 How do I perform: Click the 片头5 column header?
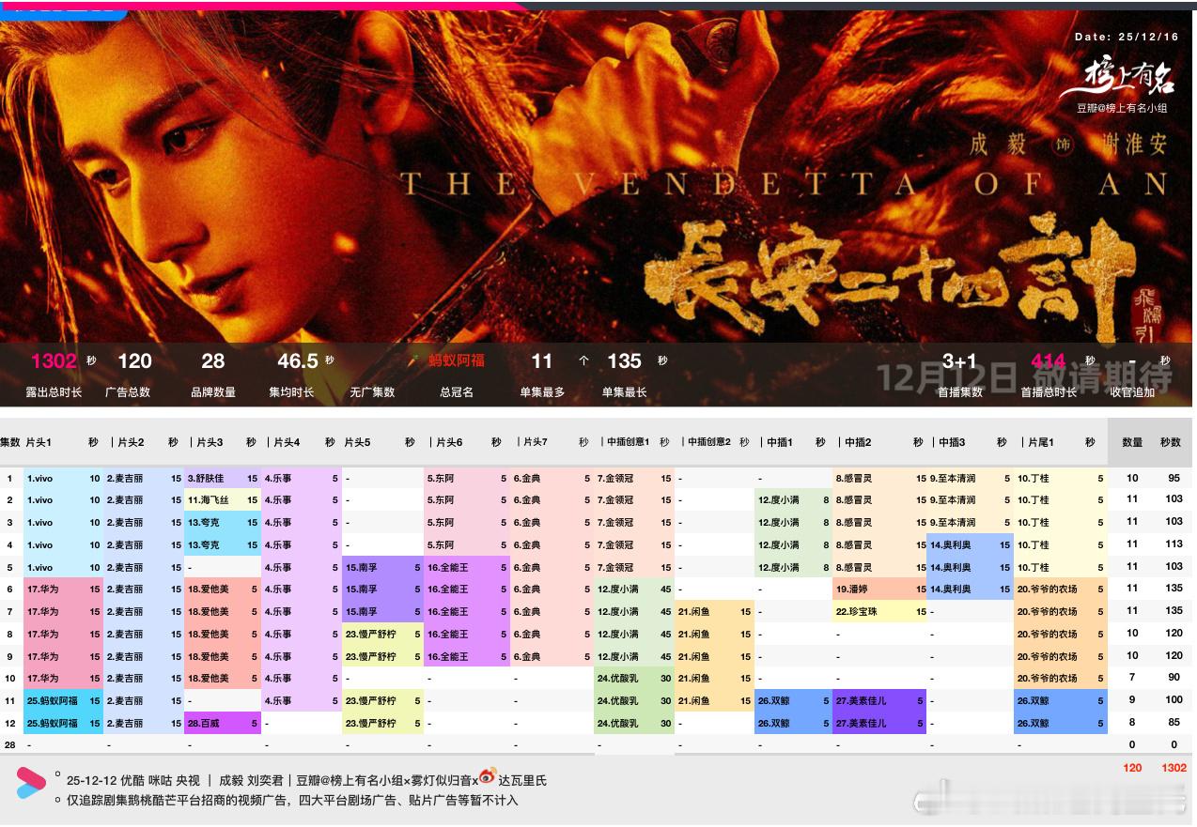click(x=357, y=442)
